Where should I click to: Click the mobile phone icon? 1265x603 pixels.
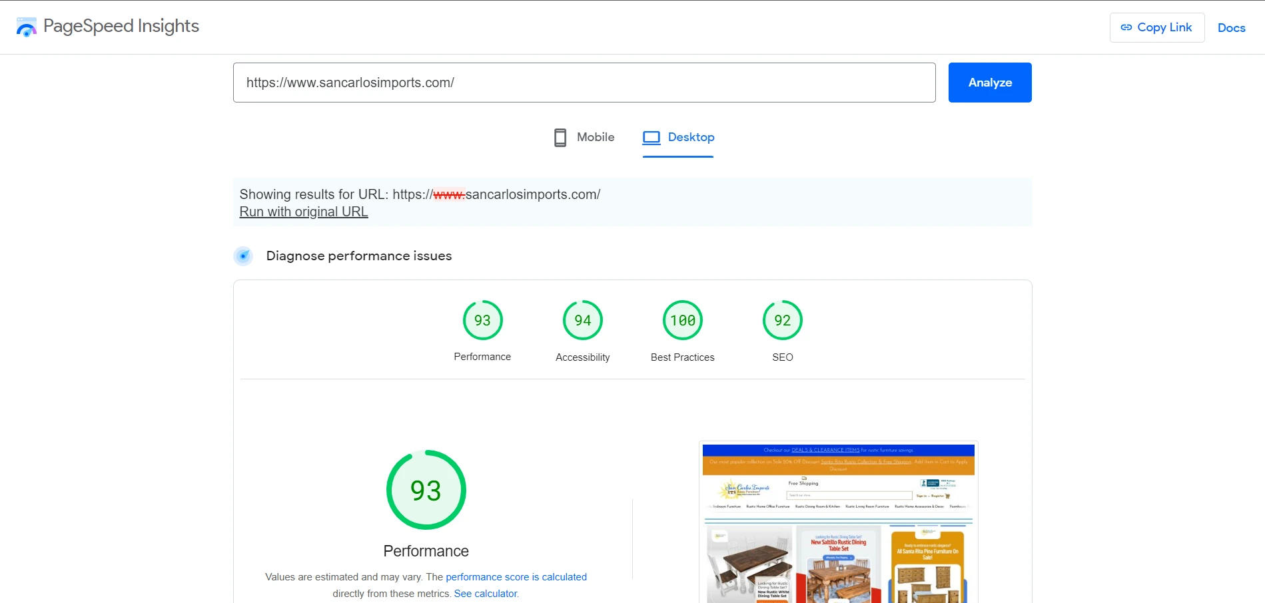click(x=560, y=138)
